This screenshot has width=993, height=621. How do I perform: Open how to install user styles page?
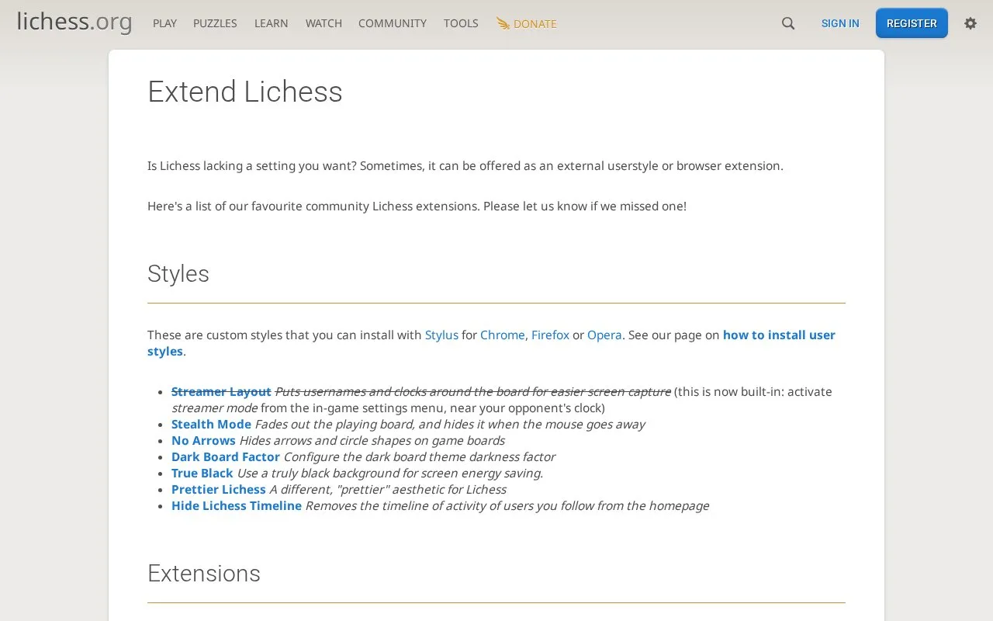click(779, 335)
